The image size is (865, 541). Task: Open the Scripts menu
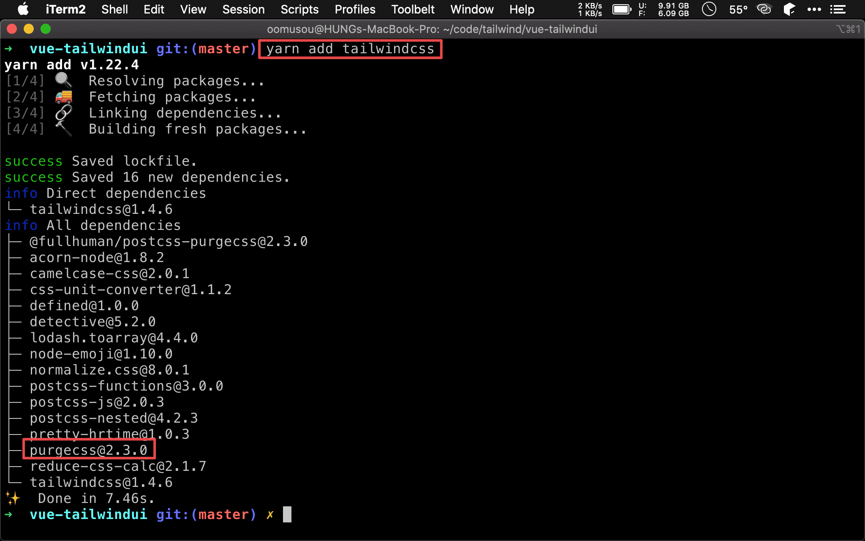tap(299, 9)
